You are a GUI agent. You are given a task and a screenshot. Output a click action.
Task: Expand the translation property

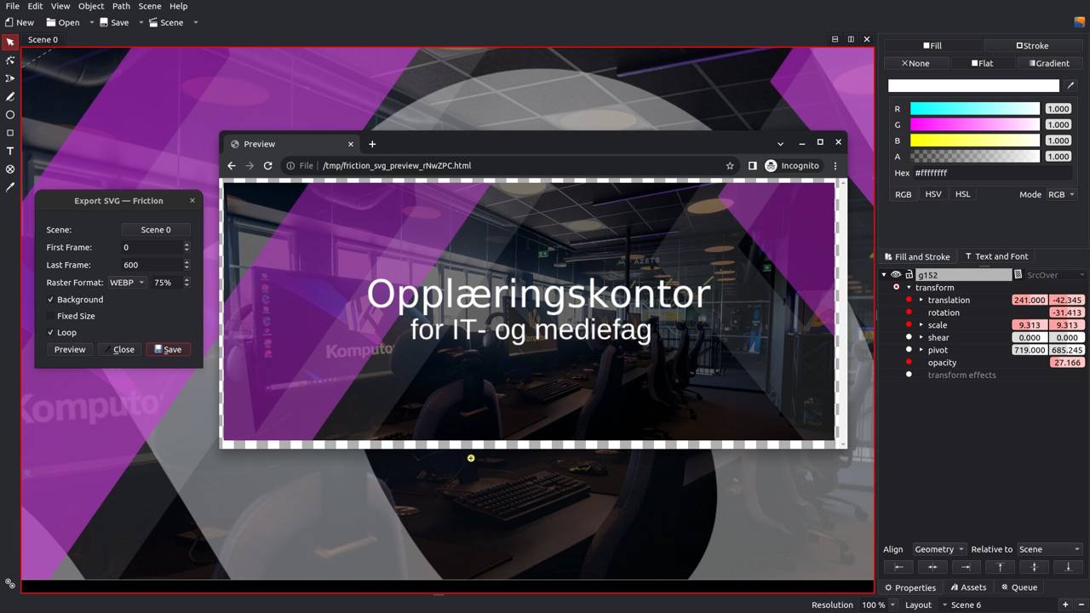tap(921, 300)
